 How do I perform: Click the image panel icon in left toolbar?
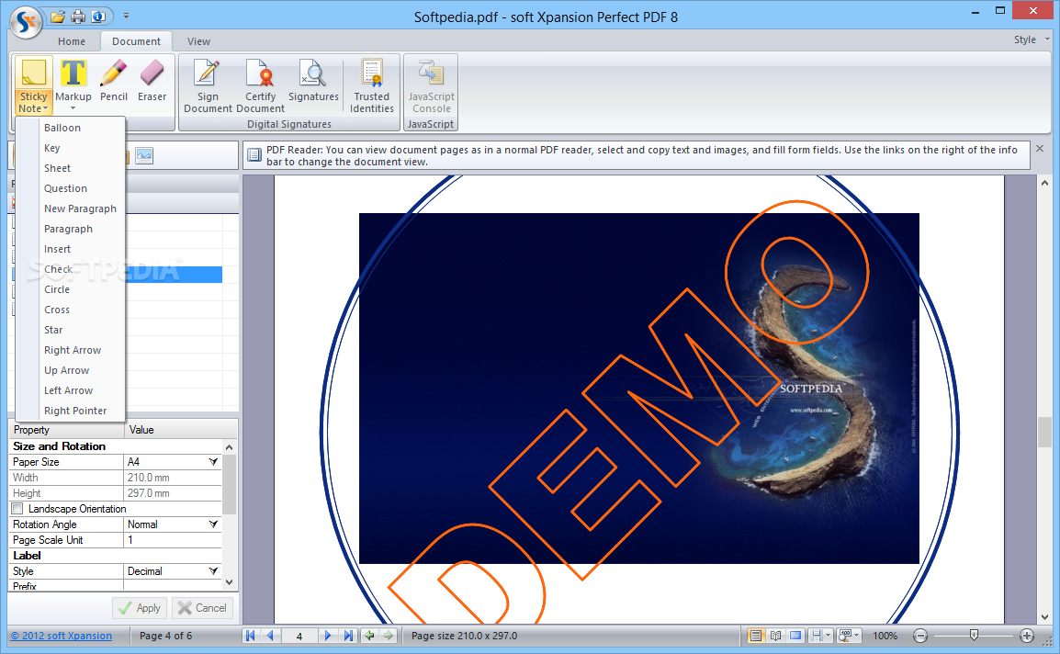pyautogui.click(x=144, y=155)
